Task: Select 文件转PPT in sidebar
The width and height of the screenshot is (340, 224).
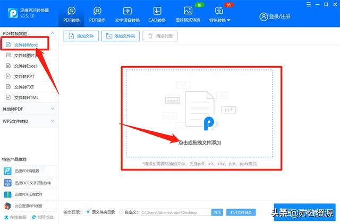Action: 29,76
